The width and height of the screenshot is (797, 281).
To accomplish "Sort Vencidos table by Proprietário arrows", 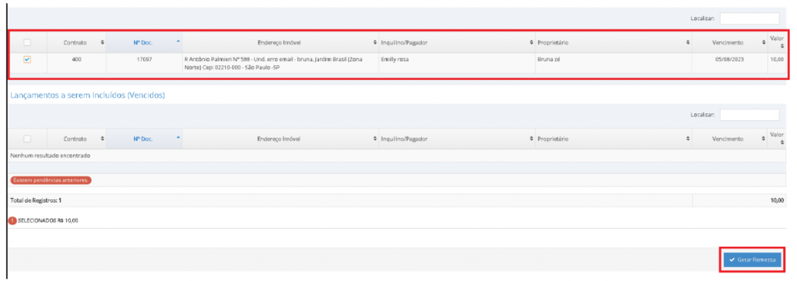I will point(688,138).
